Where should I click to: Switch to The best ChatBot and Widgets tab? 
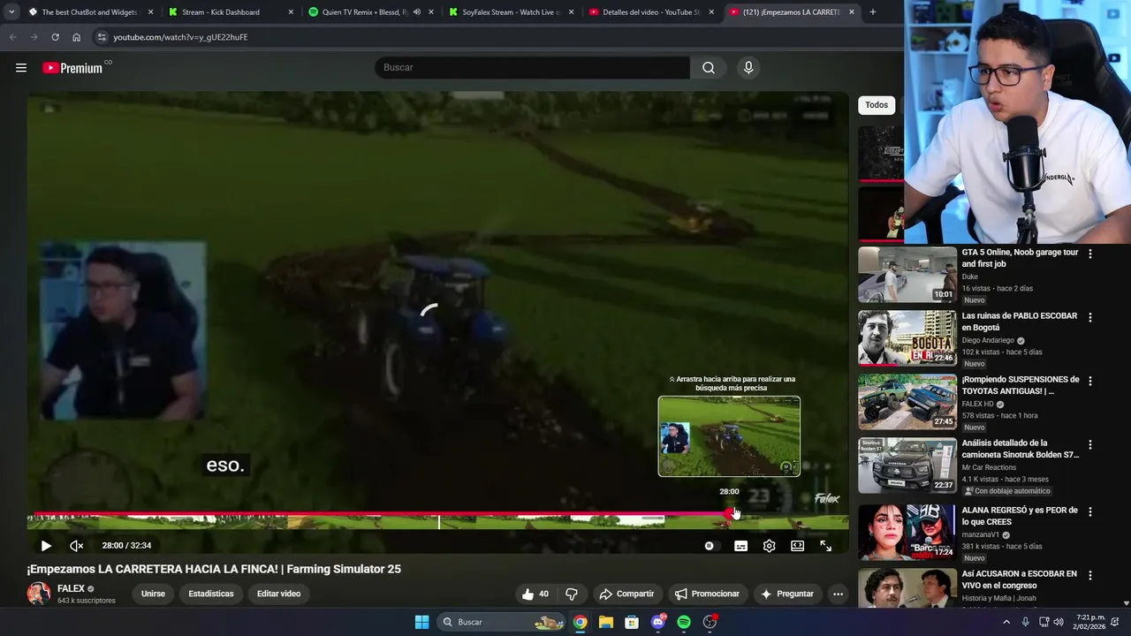click(91, 12)
